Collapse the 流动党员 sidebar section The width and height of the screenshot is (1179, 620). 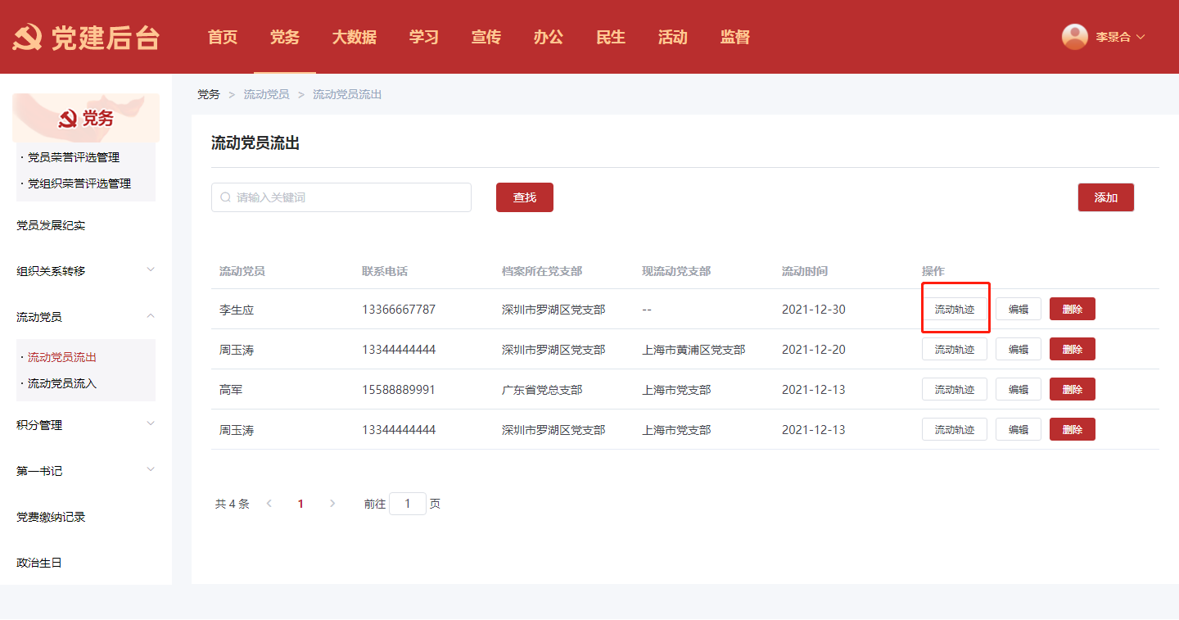click(151, 316)
